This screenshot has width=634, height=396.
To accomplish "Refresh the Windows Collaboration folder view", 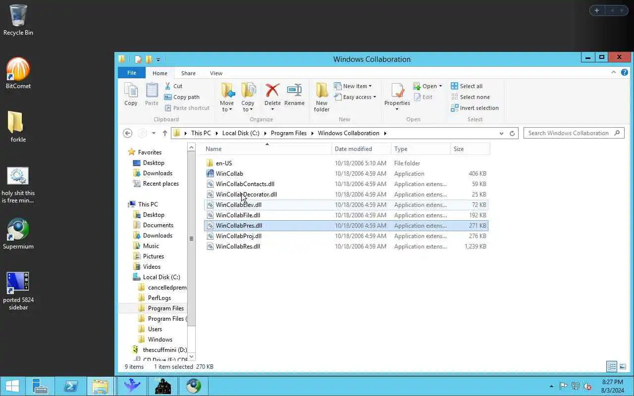I will (x=512, y=133).
